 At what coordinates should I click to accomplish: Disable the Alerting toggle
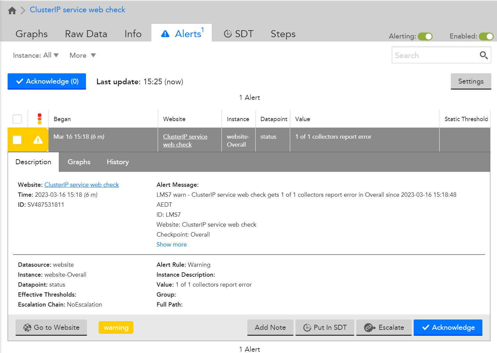[425, 36]
